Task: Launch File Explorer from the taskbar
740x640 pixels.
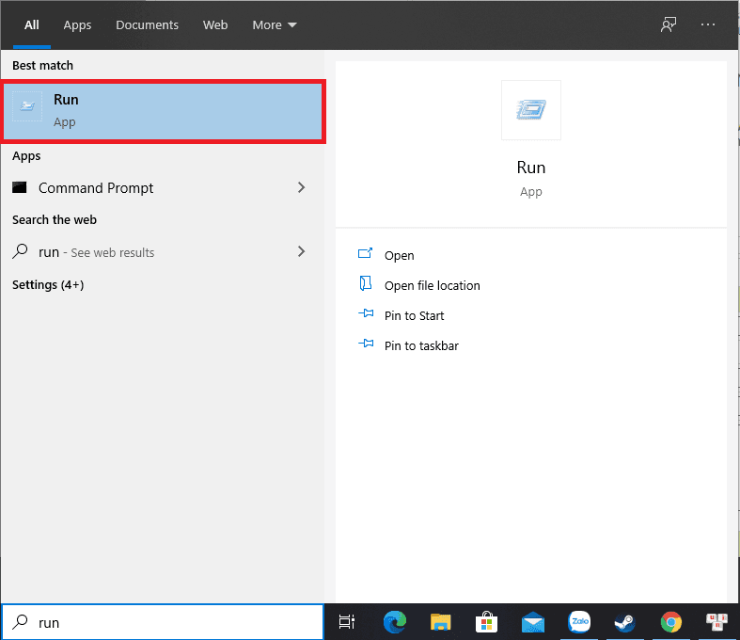Action: click(x=440, y=622)
